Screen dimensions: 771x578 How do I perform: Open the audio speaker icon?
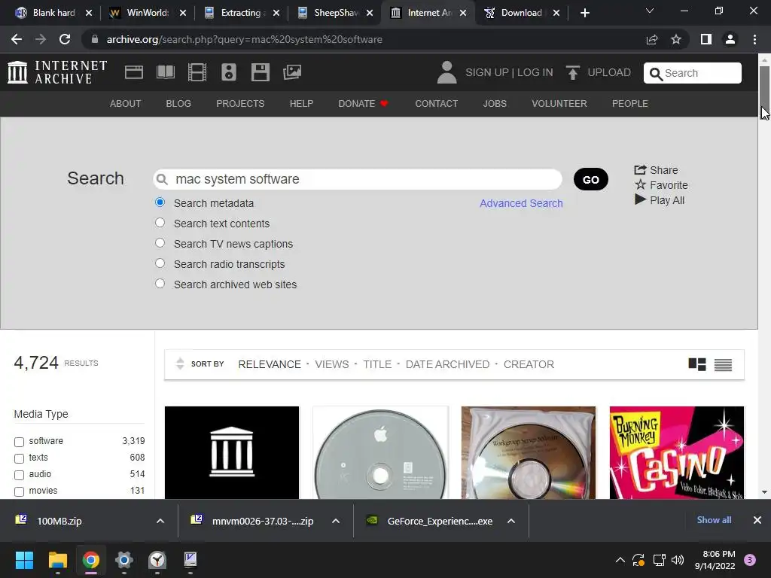point(229,72)
